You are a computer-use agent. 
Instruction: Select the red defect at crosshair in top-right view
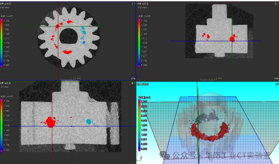coord(232,39)
